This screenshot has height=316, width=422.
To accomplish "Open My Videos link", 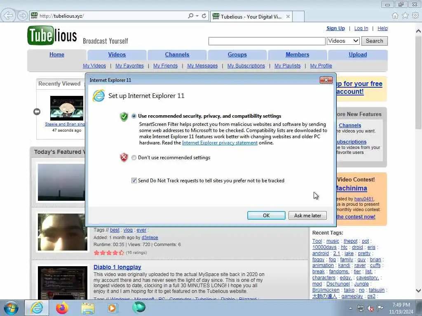I will pyautogui.click(x=94, y=66).
